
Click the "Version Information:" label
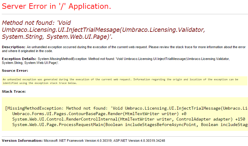[22, 141]
